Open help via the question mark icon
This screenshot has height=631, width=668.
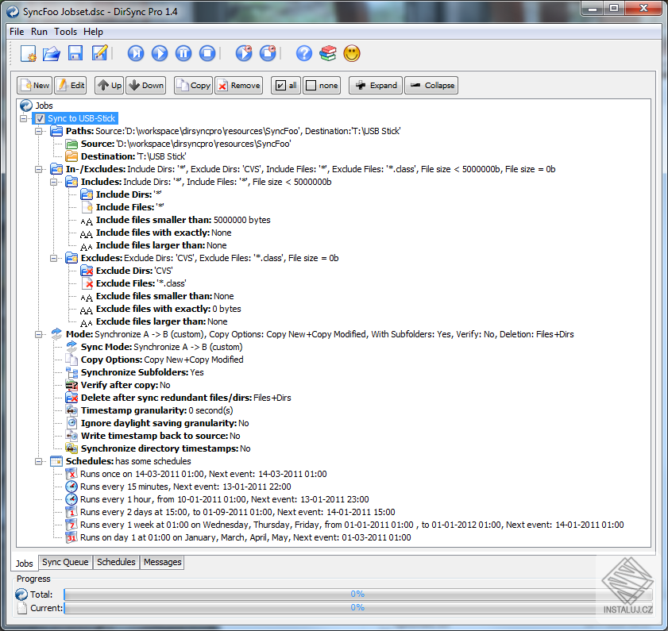tap(304, 53)
